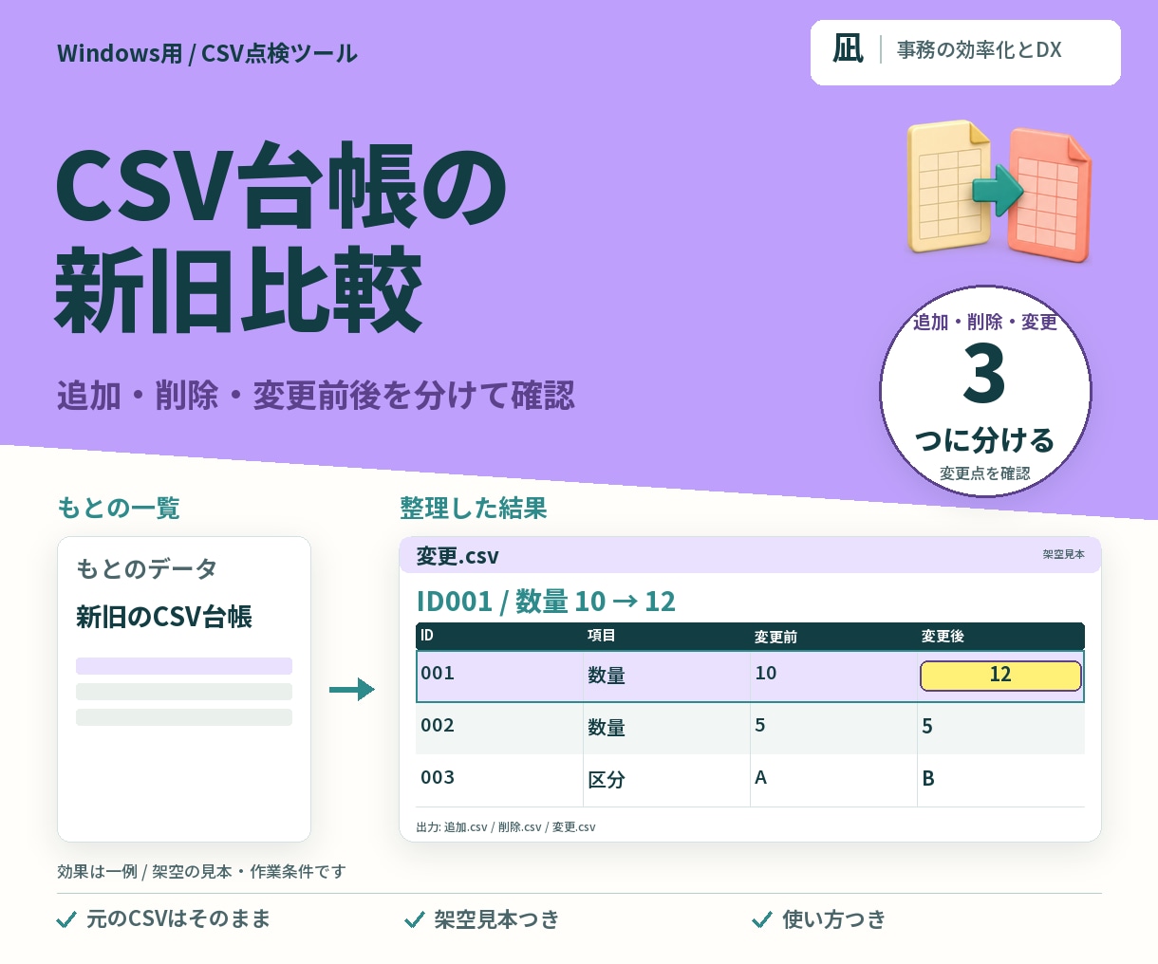Select the ID cell 001
Image resolution: width=1158 pixels, height=964 pixels.
click(x=438, y=674)
